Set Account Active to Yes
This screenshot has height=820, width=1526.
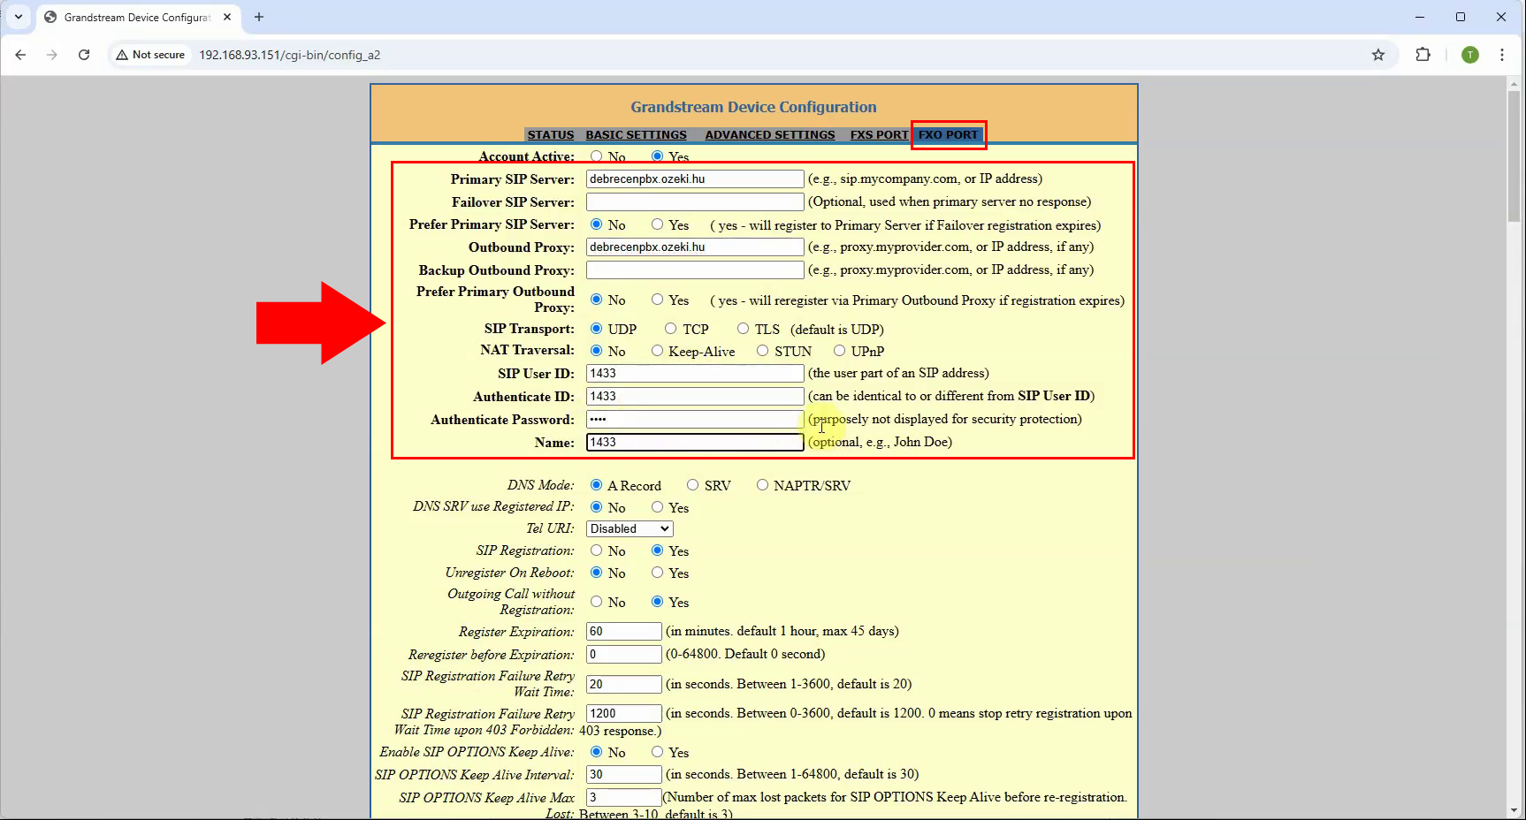coord(657,156)
